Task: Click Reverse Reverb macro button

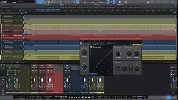Action: [137, 7]
